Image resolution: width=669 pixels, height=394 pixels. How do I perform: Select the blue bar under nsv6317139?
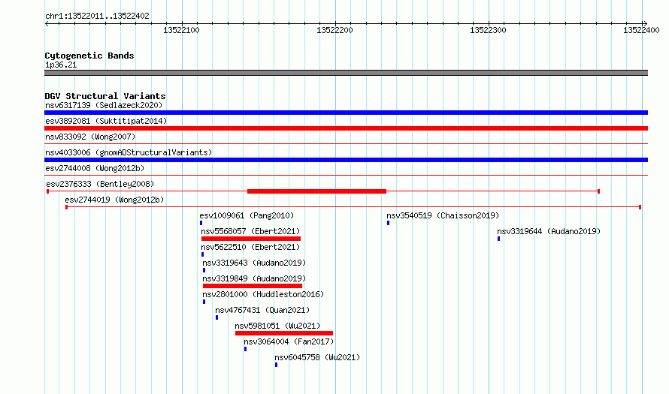click(x=346, y=113)
